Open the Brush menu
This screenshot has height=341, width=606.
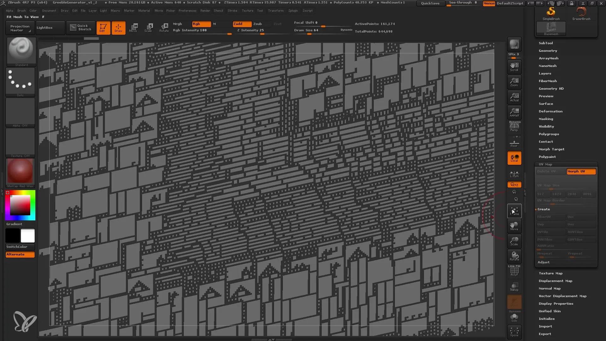click(x=21, y=11)
